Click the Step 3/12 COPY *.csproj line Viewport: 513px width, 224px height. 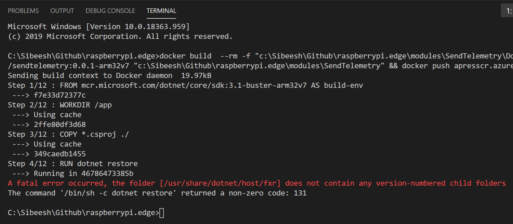pyautogui.click(x=68, y=134)
